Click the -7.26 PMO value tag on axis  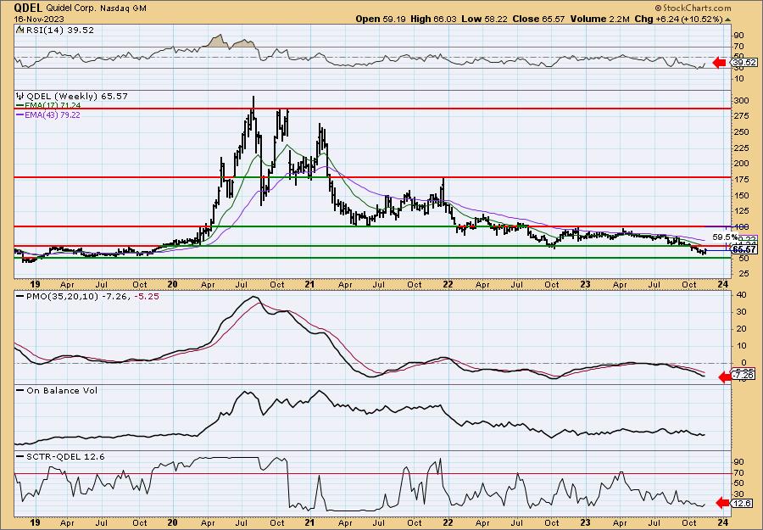point(744,376)
